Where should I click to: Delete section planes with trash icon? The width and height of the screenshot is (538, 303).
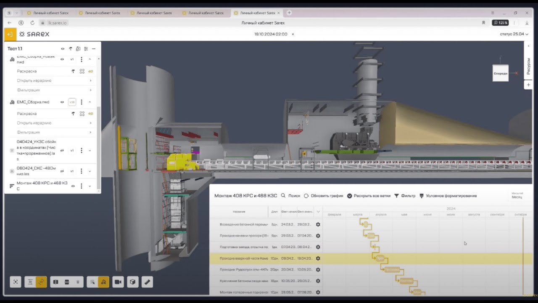coord(78,282)
